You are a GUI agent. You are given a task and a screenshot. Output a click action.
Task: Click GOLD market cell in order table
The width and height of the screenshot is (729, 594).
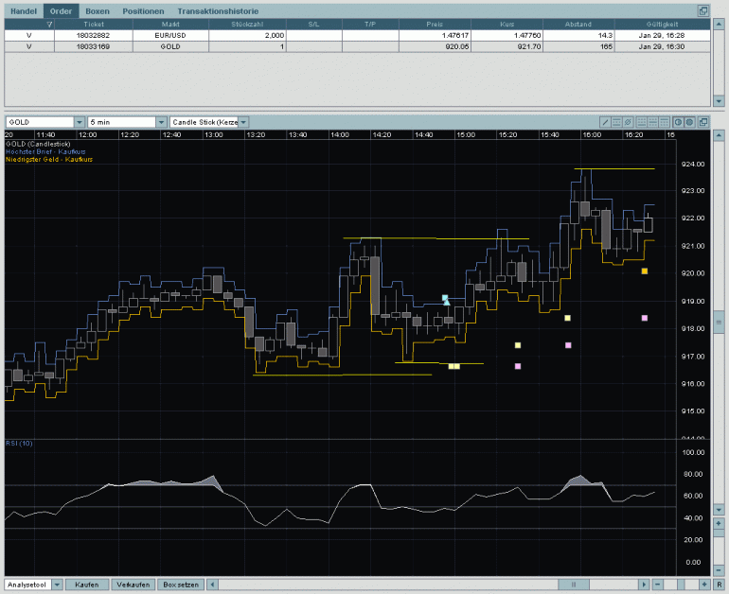(170, 46)
